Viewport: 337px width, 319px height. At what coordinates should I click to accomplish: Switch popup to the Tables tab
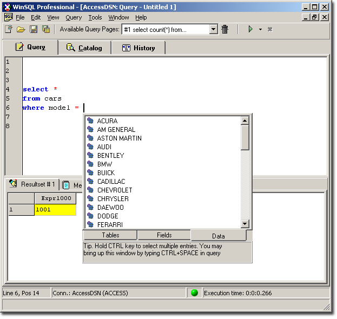(110, 235)
